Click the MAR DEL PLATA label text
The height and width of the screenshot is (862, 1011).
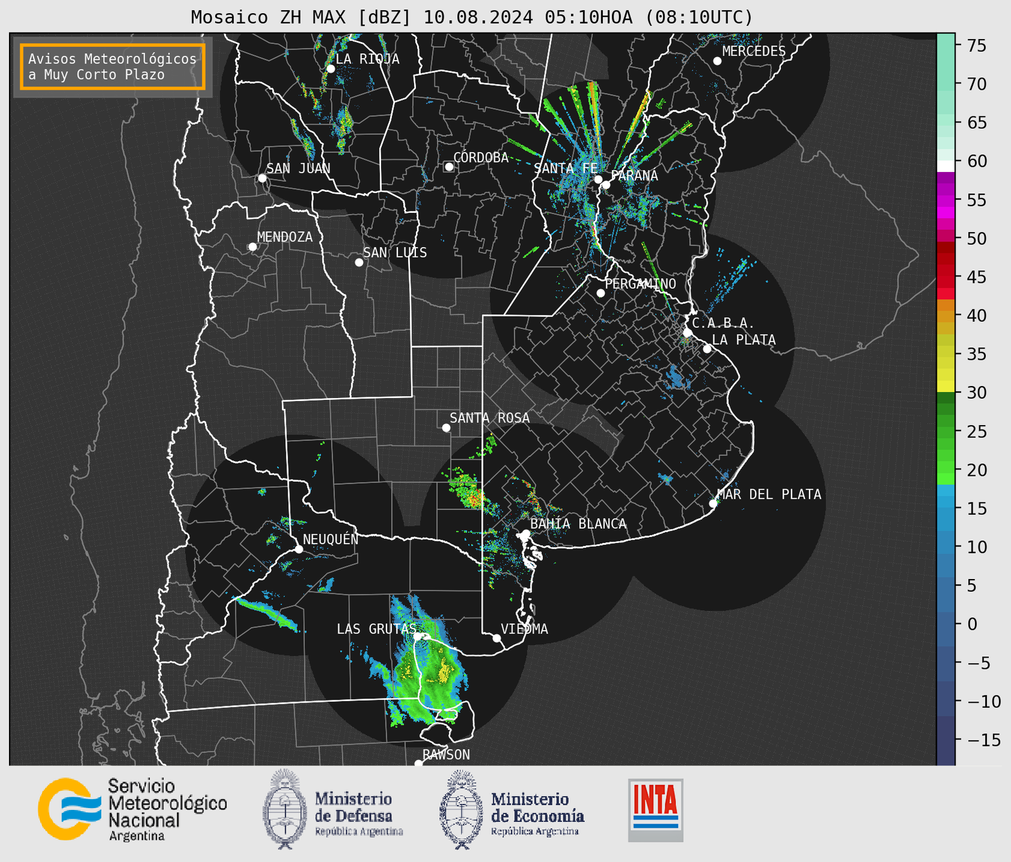pyautogui.click(x=769, y=495)
